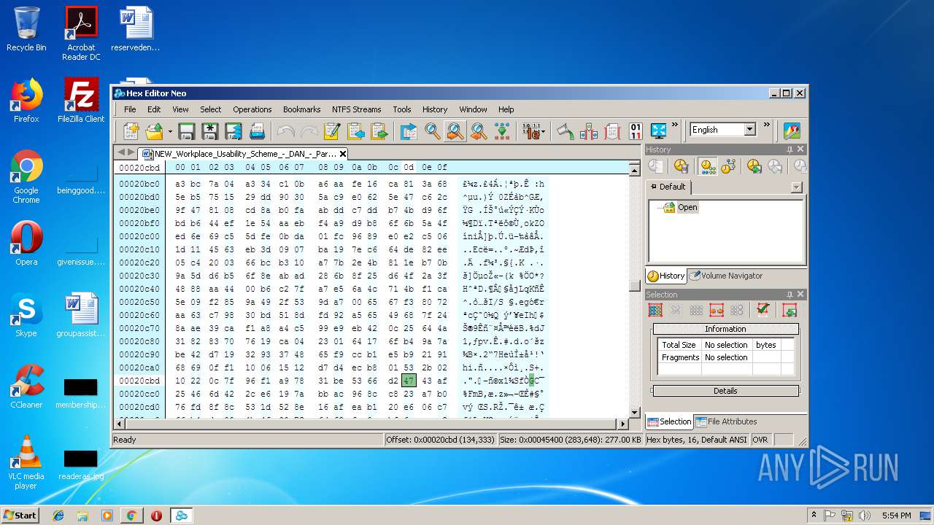Click the Save History clock icon
The width and height of the screenshot is (934, 525).
[754, 166]
